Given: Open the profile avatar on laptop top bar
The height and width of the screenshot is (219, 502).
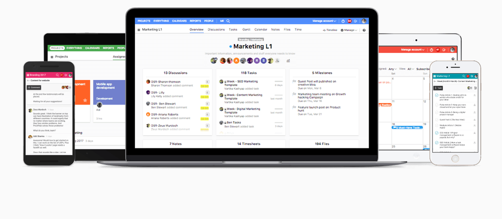Looking at the screenshot, I should [x=364, y=21].
